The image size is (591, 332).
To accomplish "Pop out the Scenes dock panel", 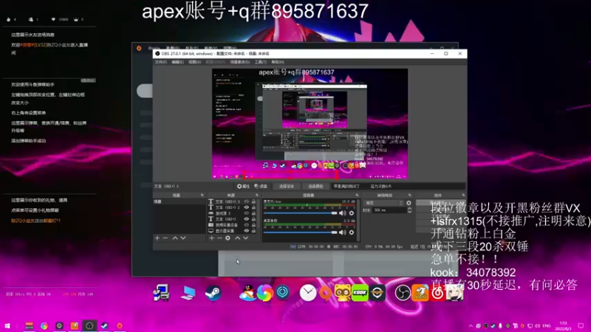I will [202, 195].
